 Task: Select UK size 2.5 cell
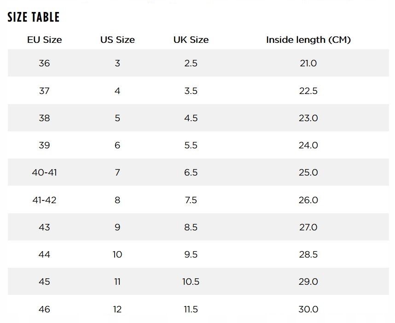(x=191, y=63)
